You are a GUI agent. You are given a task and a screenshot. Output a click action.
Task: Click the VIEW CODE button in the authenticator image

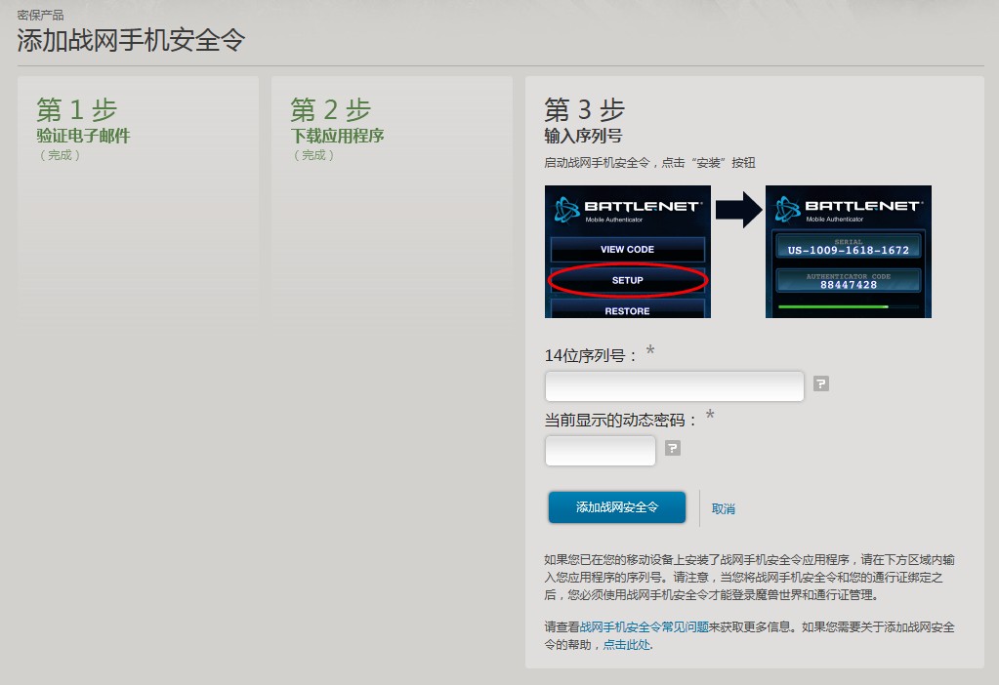pos(627,249)
